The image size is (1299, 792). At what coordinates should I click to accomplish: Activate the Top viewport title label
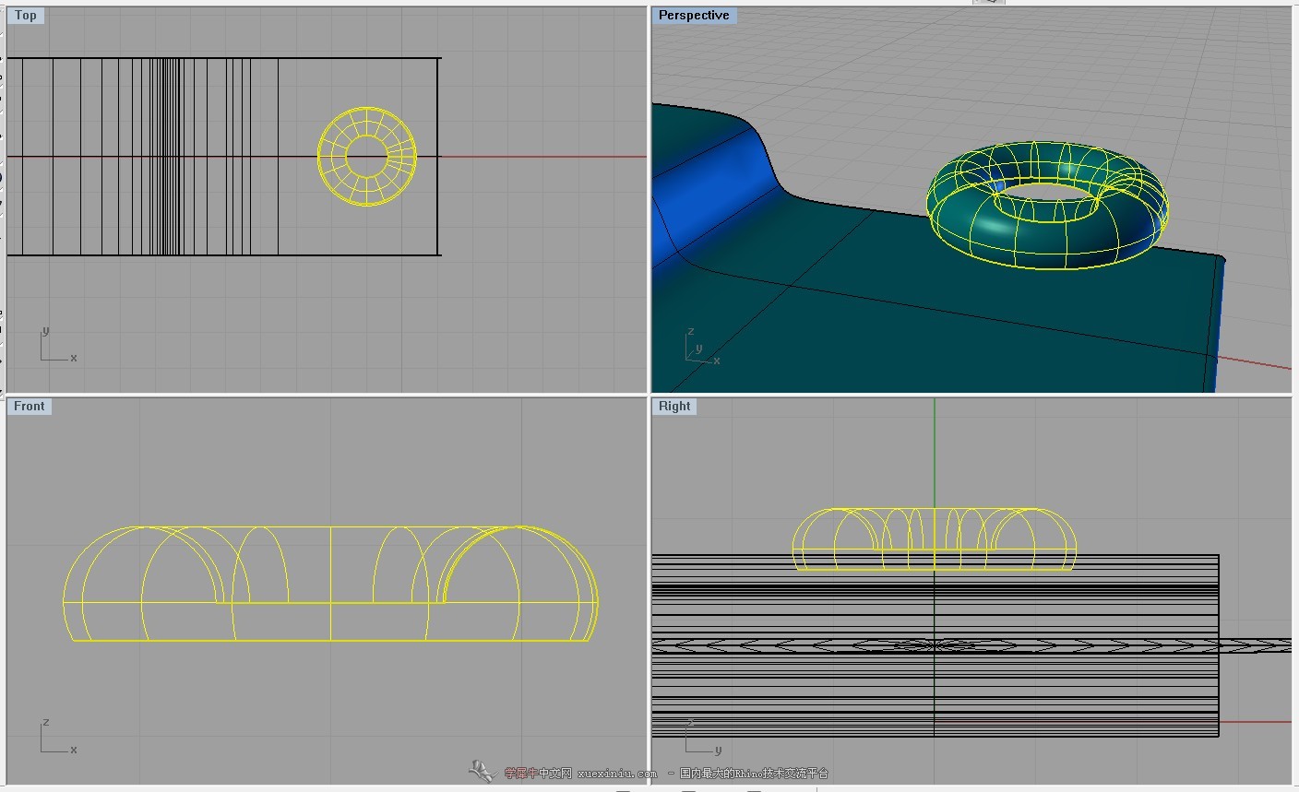pyautogui.click(x=26, y=15)
